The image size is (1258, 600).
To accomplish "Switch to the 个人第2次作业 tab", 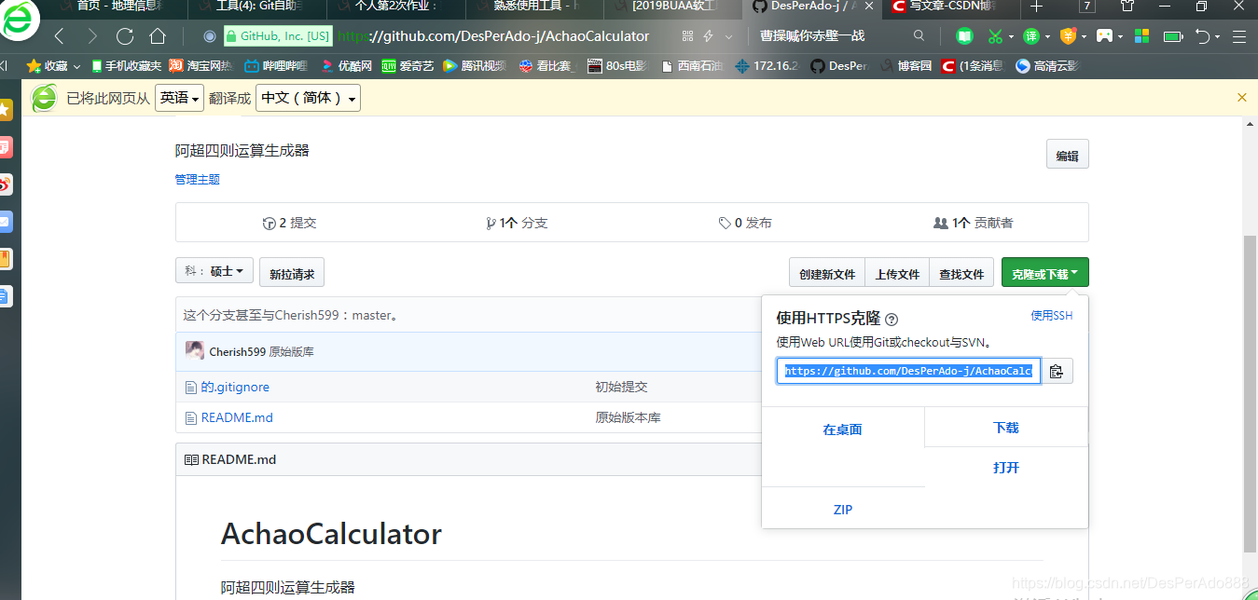I will click(394, 7).
